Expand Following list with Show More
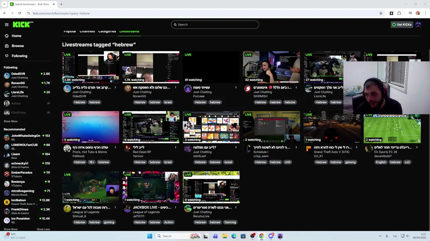430x241 pixels. [x=10, y=121]
